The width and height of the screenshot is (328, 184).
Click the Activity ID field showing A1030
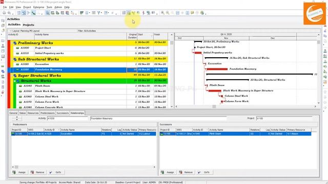(68, 119)
